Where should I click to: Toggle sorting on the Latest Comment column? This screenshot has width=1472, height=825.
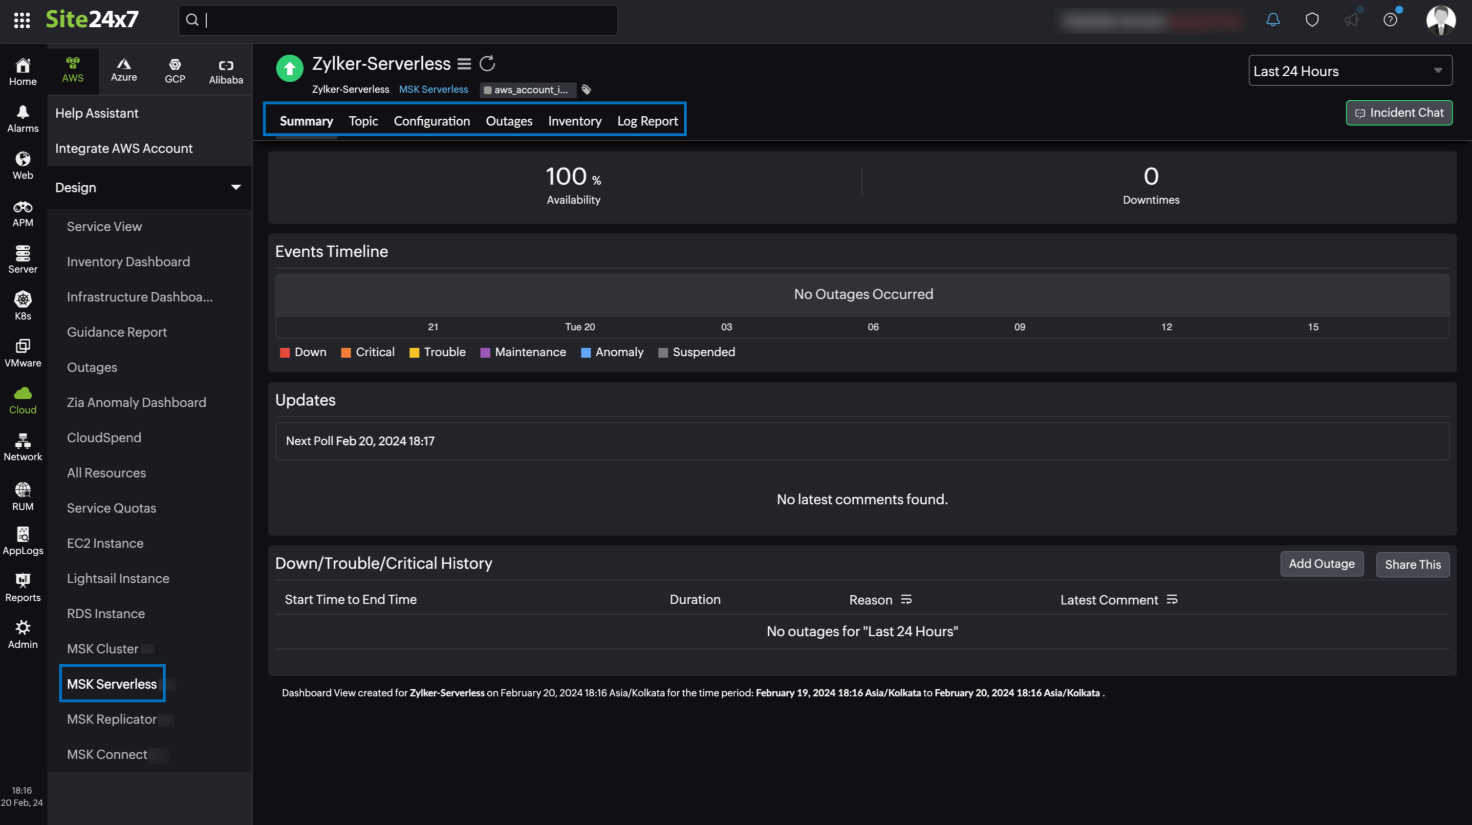tap(1172, 599)
